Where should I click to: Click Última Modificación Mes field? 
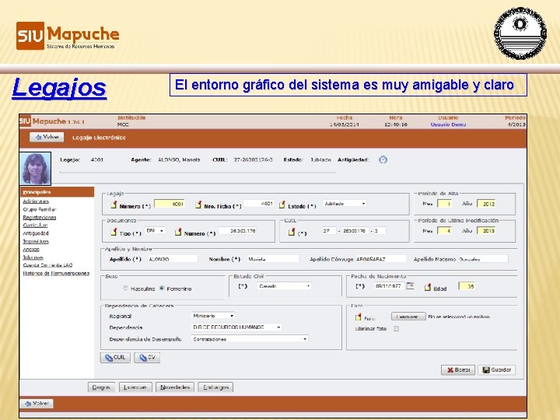(x=445, y=231)
